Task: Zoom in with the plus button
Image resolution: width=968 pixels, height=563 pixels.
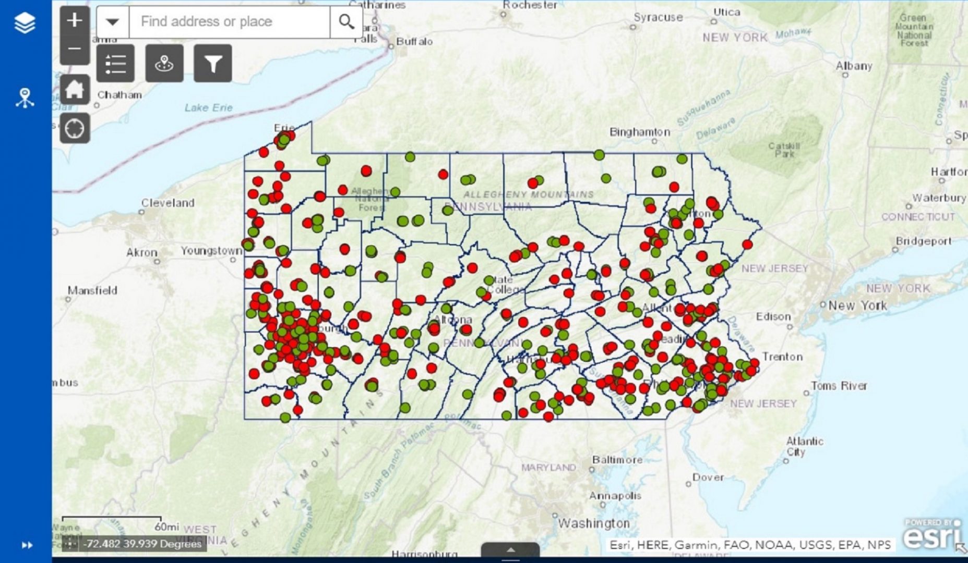Action: (75, 20)
